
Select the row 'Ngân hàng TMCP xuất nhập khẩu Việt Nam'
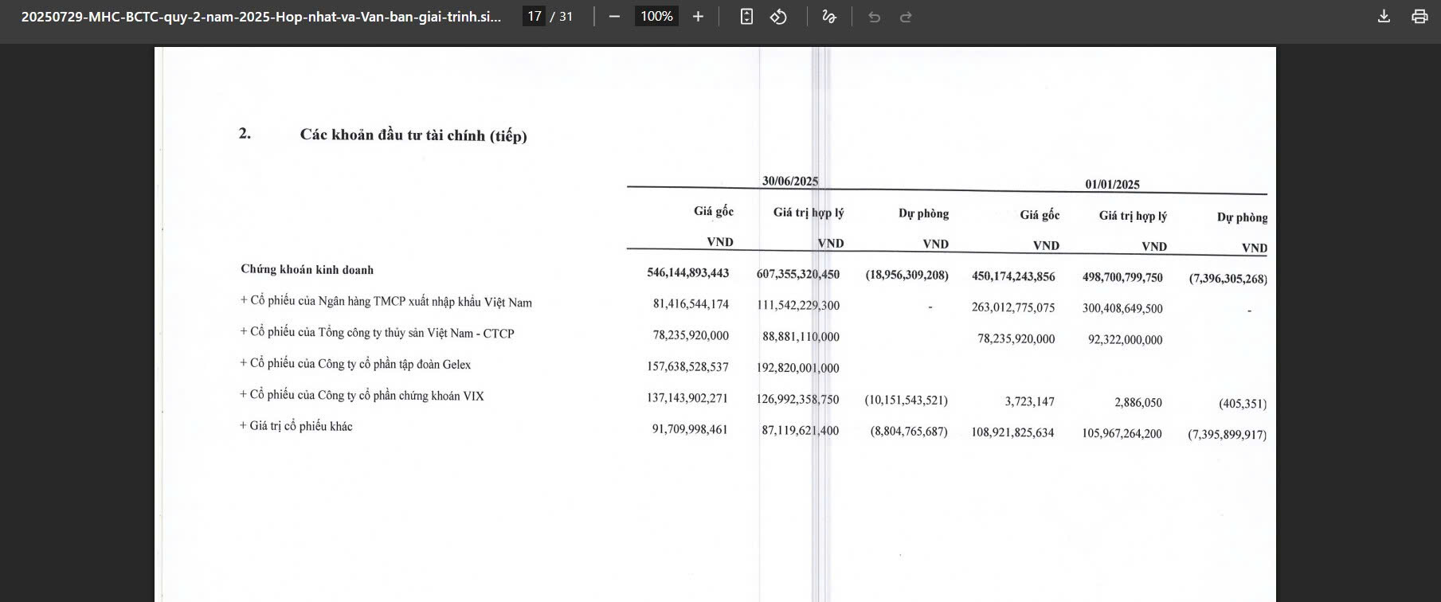tap(386, 302)
